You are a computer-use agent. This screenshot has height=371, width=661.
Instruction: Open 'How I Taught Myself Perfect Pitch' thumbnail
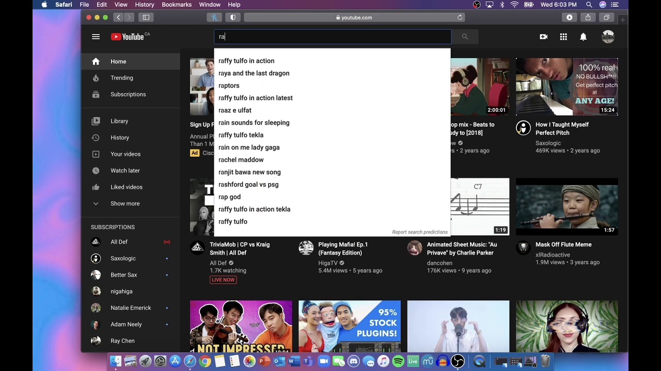(566, 87)
